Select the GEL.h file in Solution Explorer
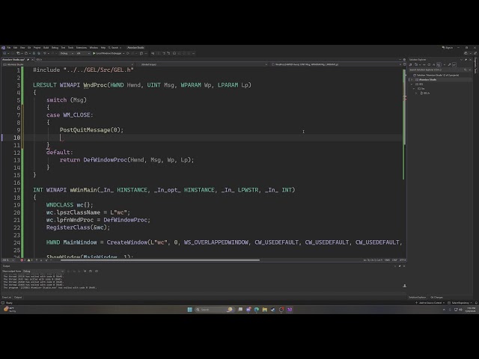479x359 pixels. coord(427,93)
